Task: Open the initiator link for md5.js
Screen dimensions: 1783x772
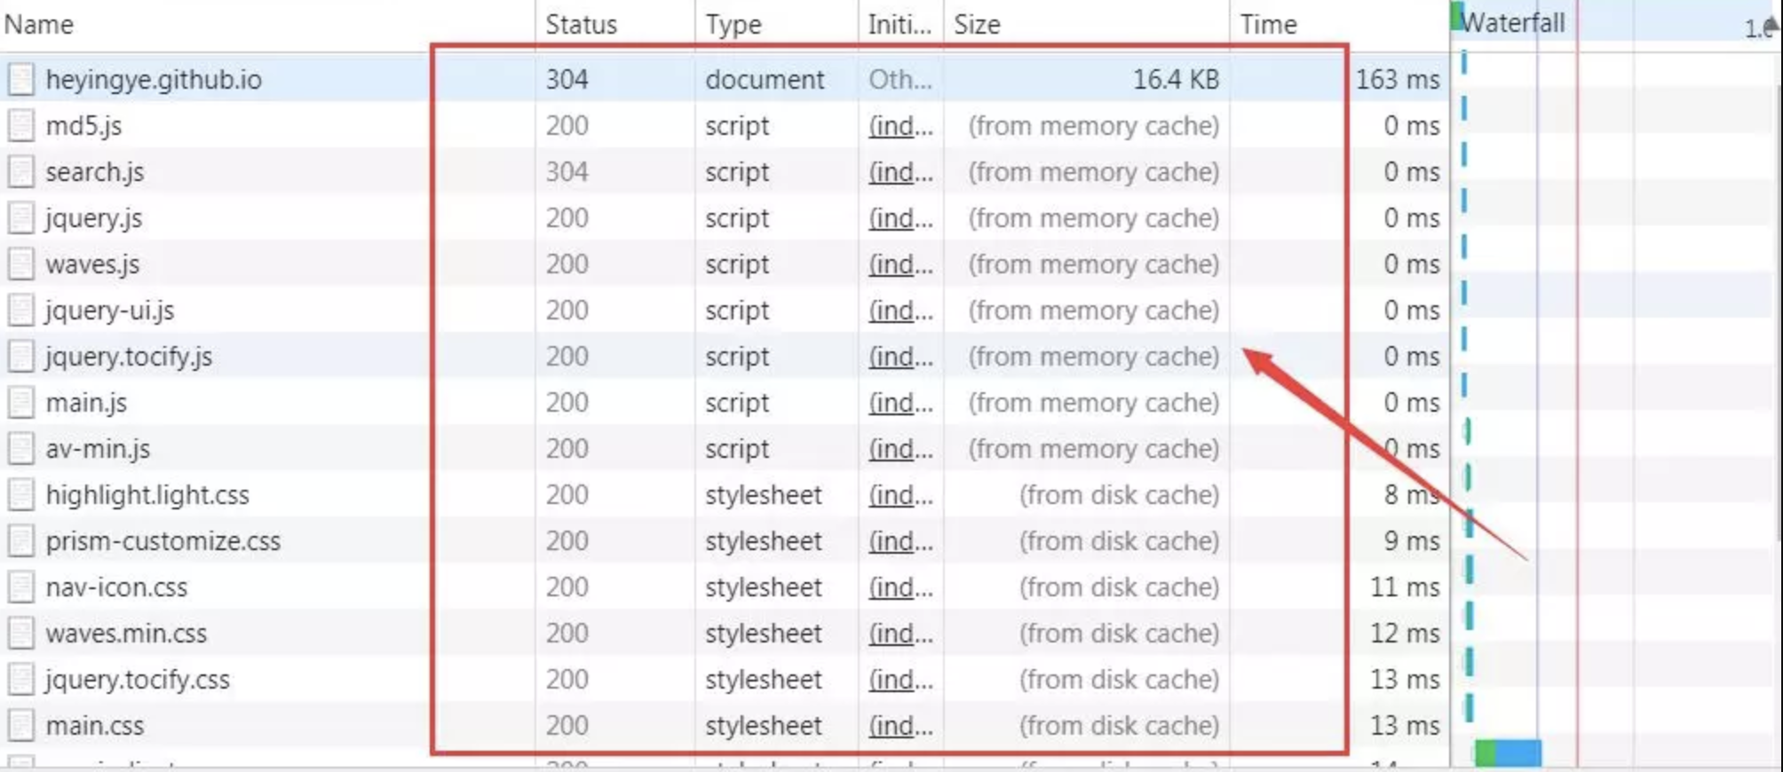Action: (900, 126)
